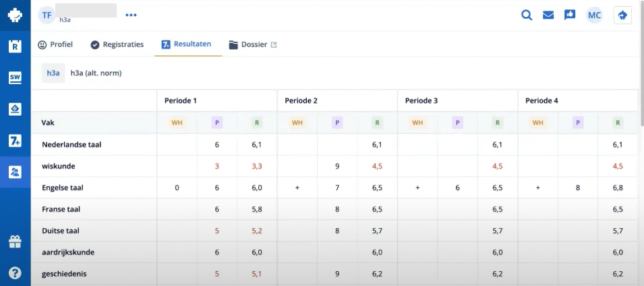Screen dimensions: 644x286
Task: Click aardrijkskunde Periode 1 P grade 6
Action: point(217,252)
